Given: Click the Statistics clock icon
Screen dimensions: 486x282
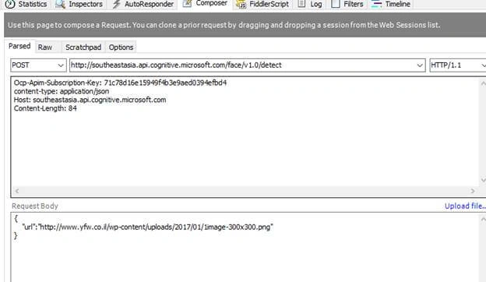Looking at the screenshot, I should tap(10, 4).
